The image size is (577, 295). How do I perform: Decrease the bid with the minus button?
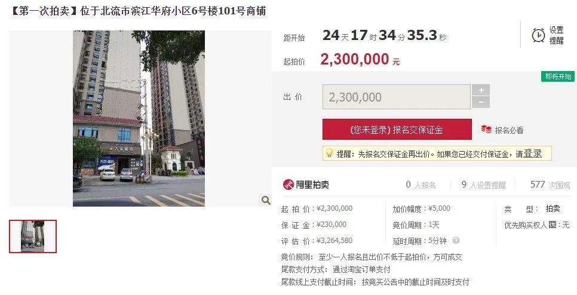coord(481,103)
